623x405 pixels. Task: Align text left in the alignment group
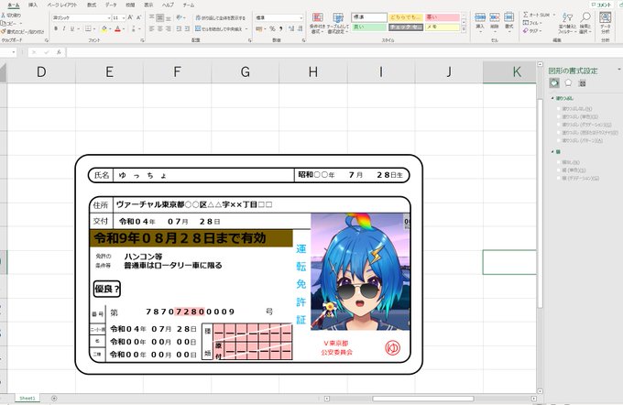152,28
